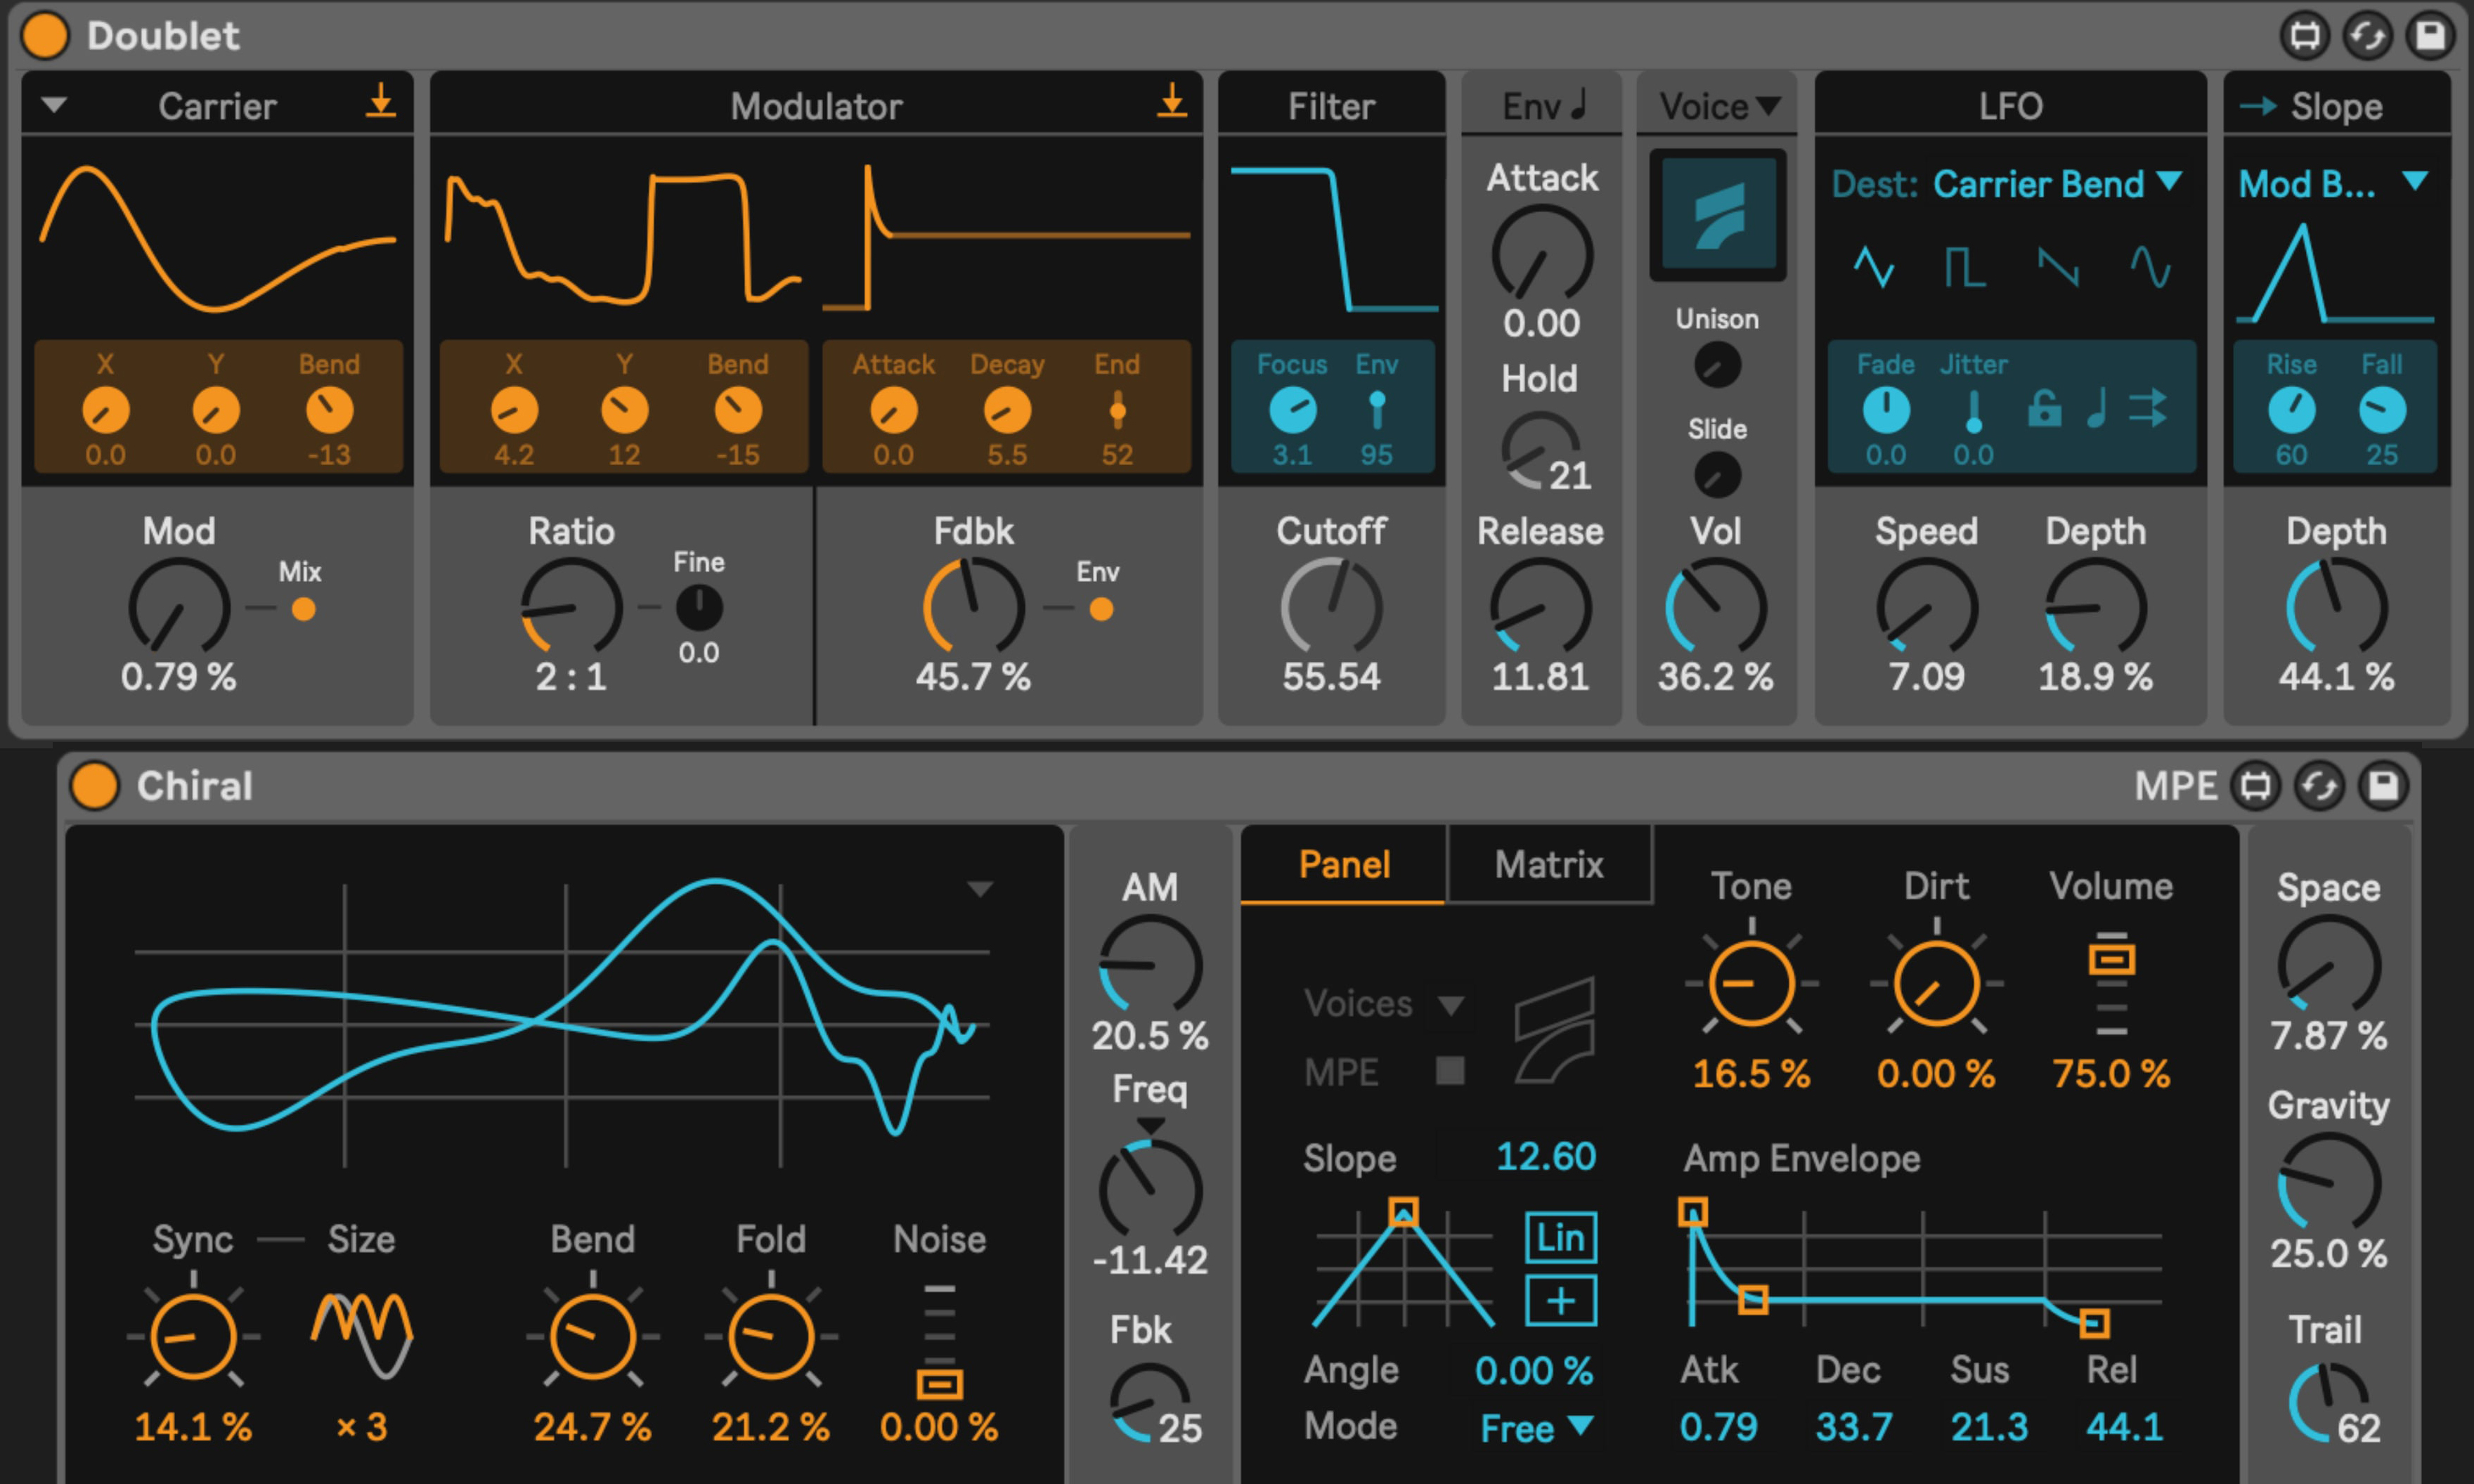Click Dirt knob in Chiral
The image size is (2474, 1484).
[x=1936, y=984]
